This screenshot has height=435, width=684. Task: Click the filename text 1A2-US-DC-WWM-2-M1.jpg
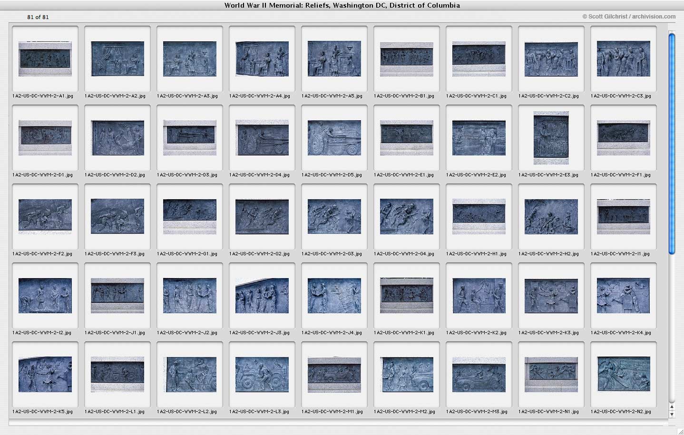pos(332,412)
